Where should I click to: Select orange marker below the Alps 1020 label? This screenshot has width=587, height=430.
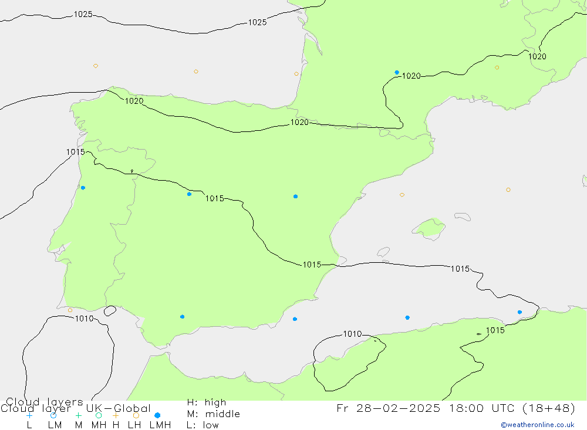click(x=497, y=67)
